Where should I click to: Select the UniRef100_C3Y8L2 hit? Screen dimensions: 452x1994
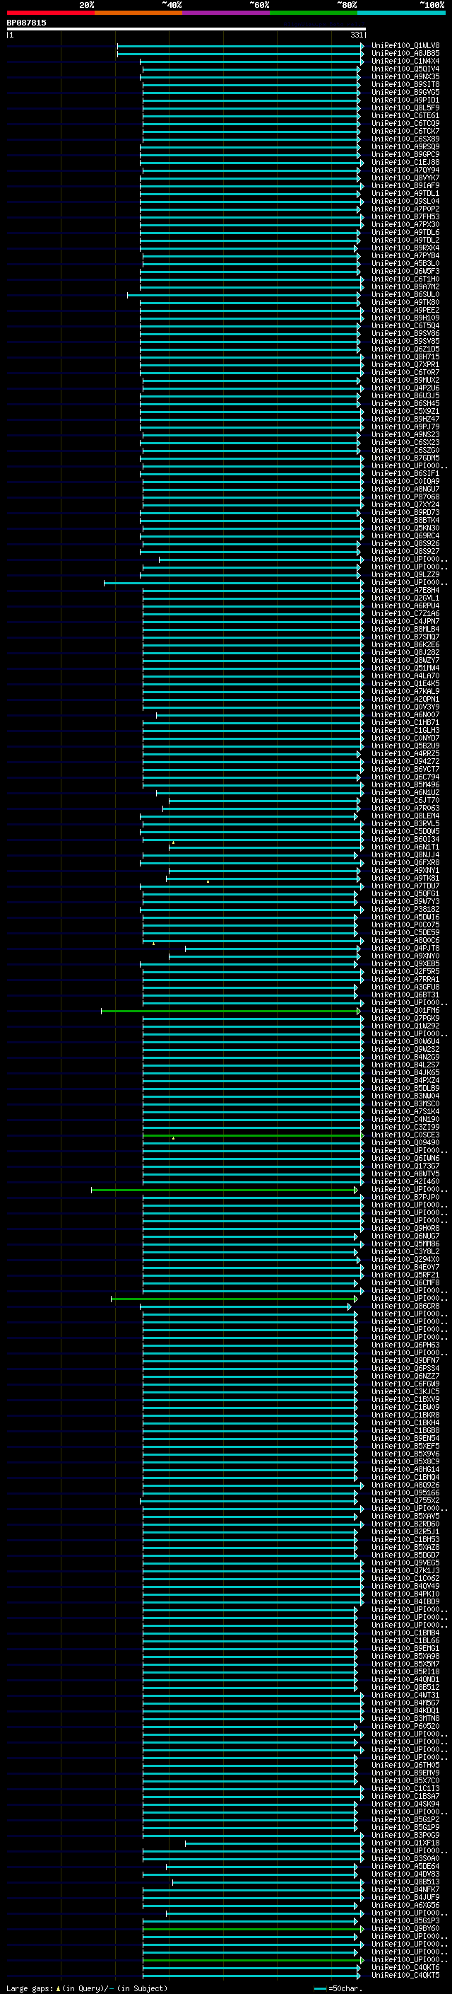(x=405, y=1251)
